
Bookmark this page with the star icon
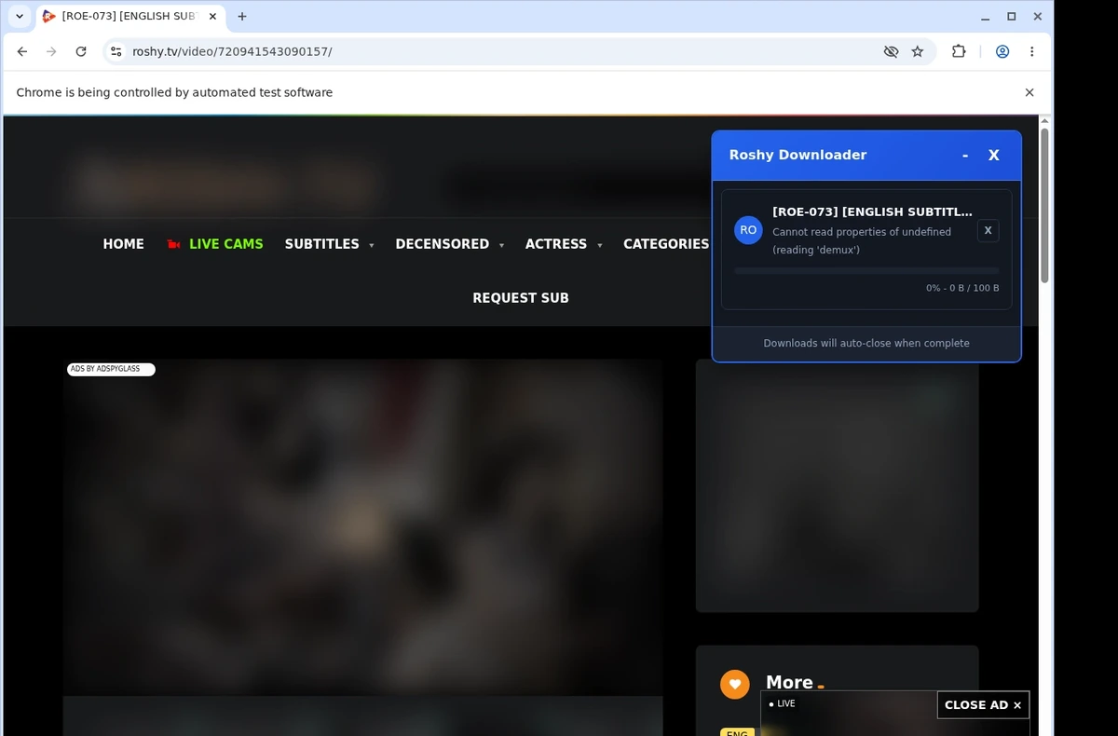(x=918, y=51)
